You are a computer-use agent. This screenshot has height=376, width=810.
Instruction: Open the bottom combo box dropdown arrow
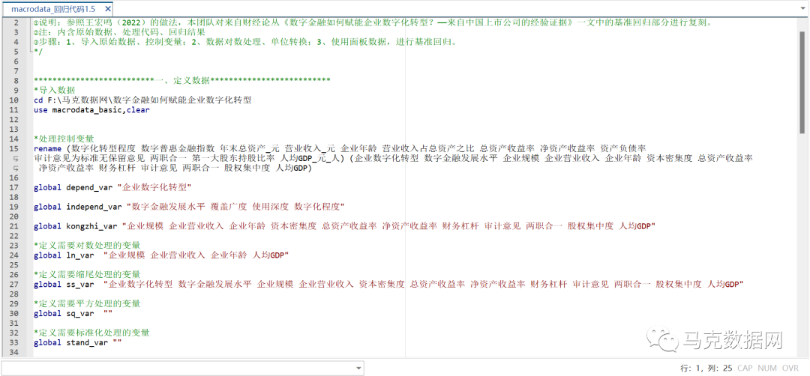point(358,369)
